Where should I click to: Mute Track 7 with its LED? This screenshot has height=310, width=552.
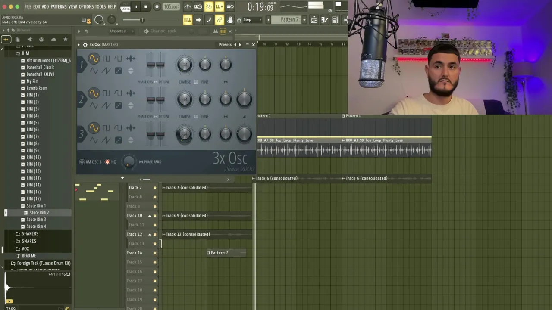(x=155, y=188)
